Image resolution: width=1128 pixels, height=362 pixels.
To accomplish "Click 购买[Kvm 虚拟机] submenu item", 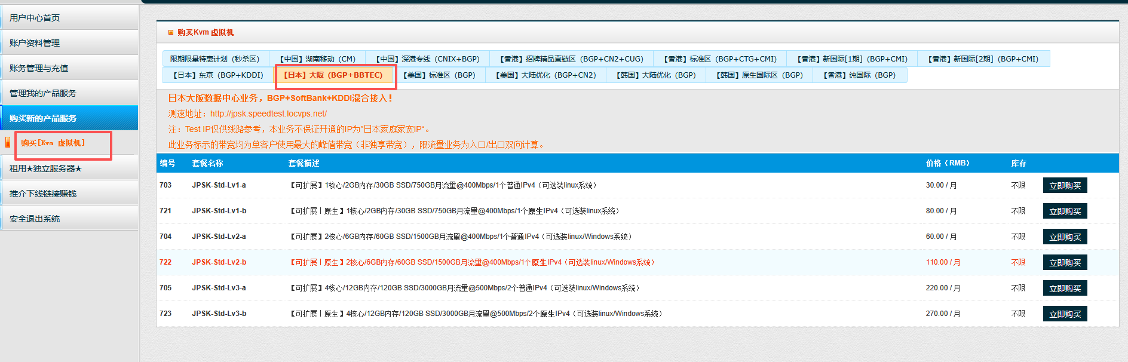I will coord(53,143).
